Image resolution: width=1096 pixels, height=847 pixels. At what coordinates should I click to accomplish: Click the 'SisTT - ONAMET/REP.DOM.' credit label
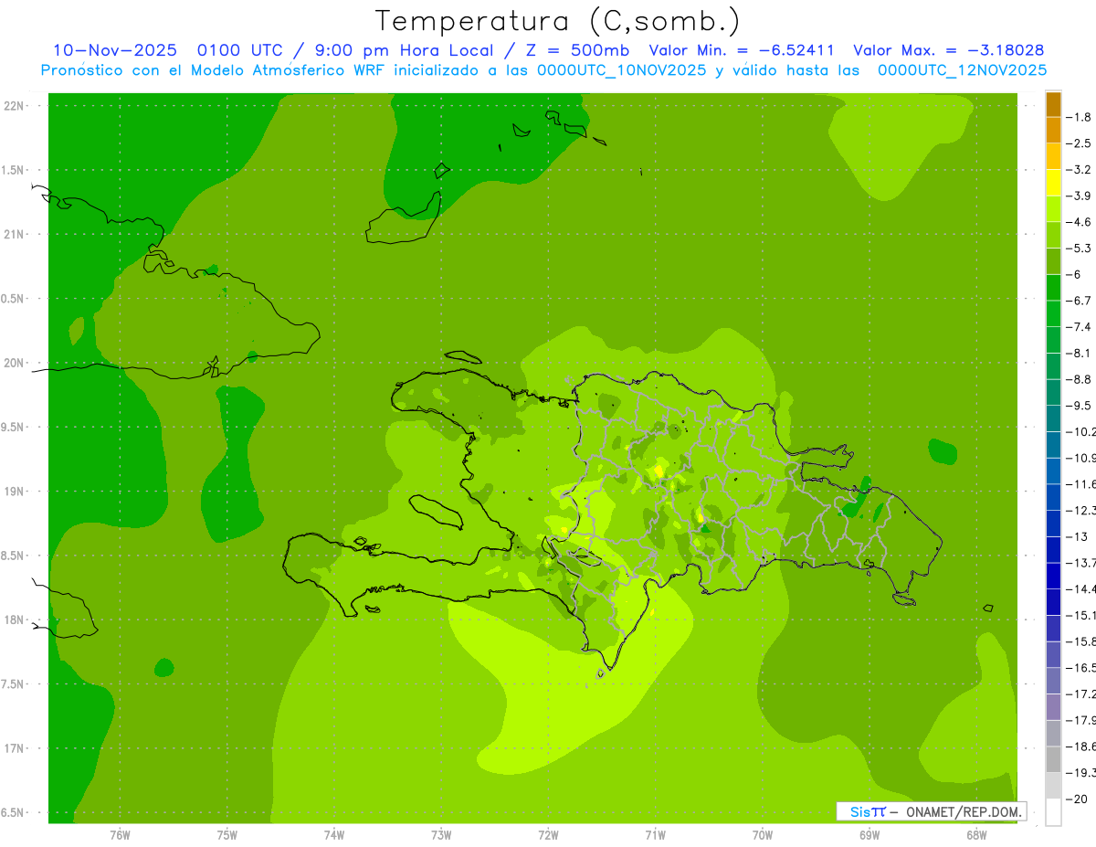[x=931, y=811]
